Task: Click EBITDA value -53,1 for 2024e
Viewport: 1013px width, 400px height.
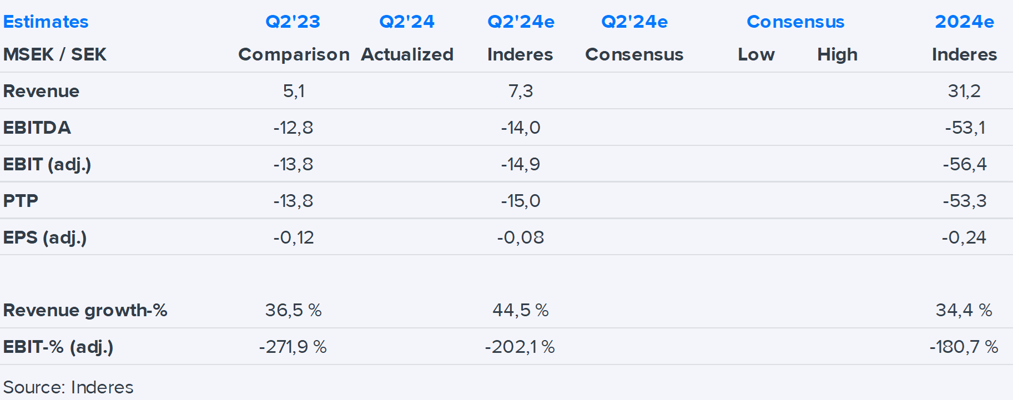Action: click(965, 128)
